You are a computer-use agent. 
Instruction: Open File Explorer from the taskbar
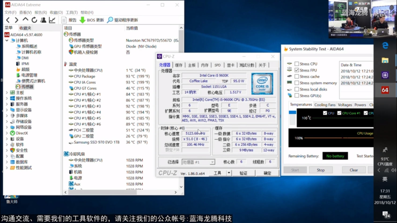tap(385, 60)
